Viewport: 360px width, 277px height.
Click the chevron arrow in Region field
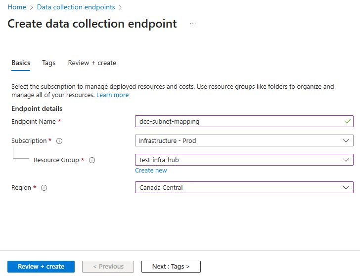point(346,187)
